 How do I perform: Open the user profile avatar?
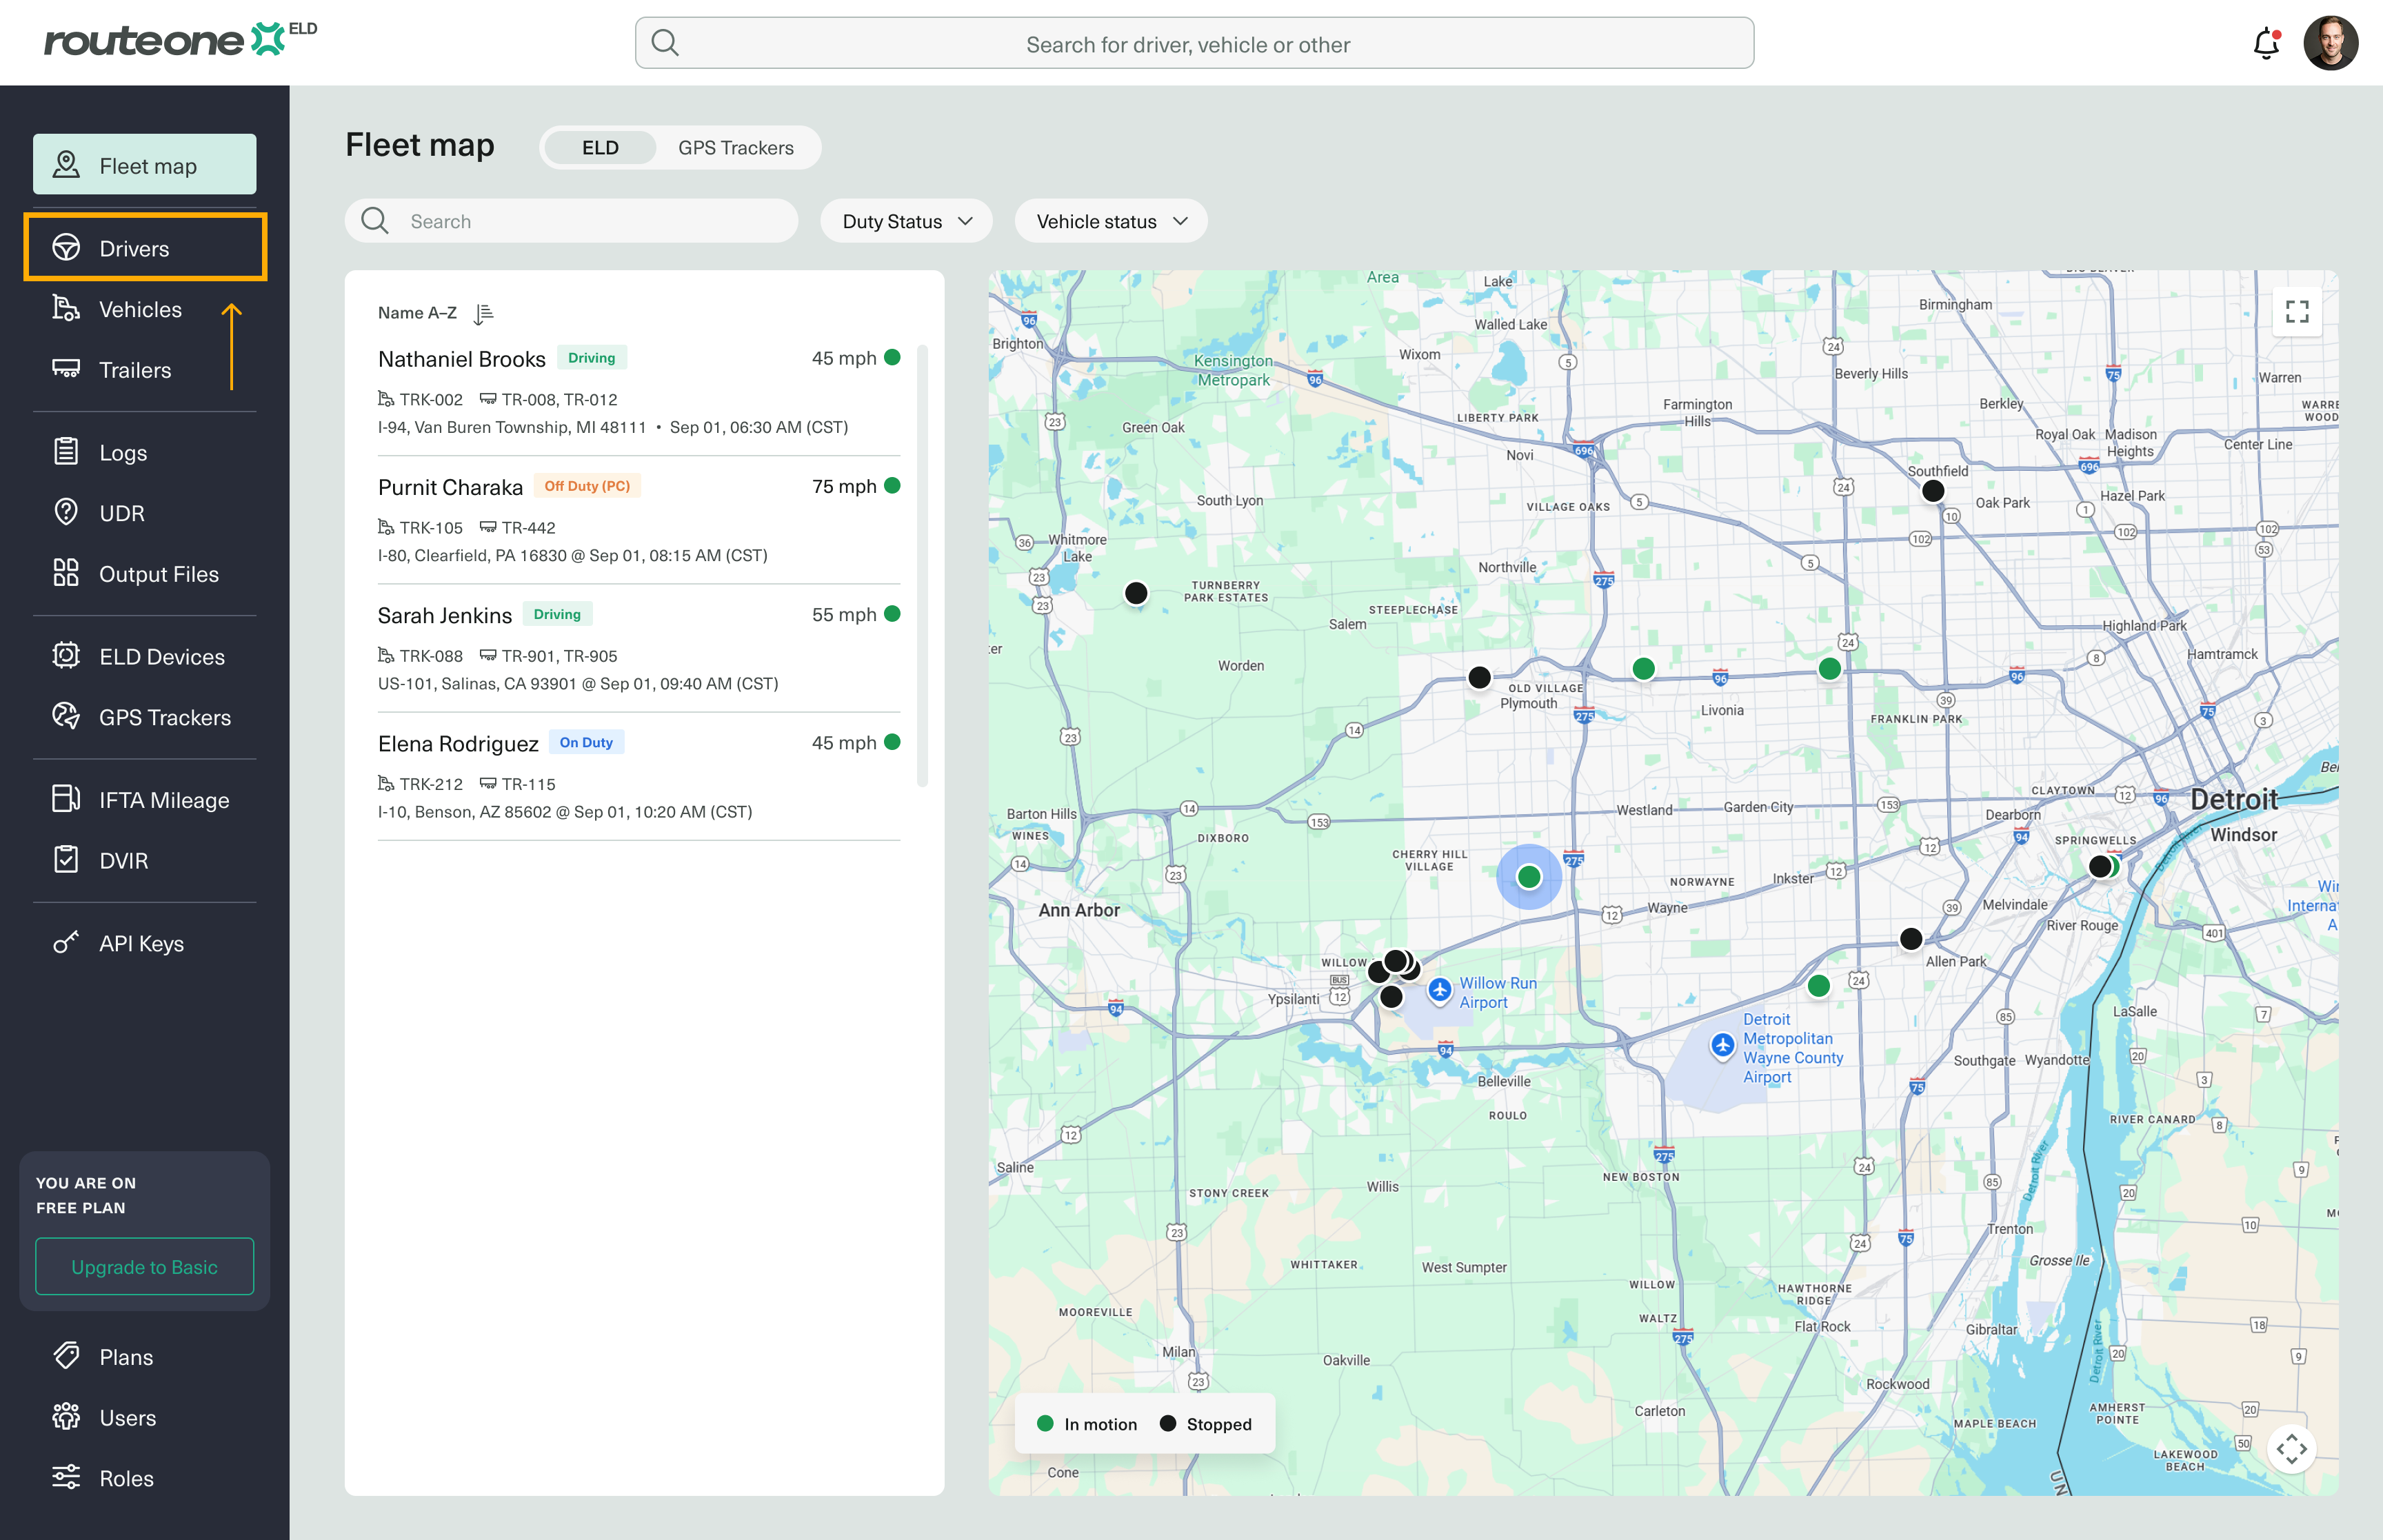point(2330,44)
